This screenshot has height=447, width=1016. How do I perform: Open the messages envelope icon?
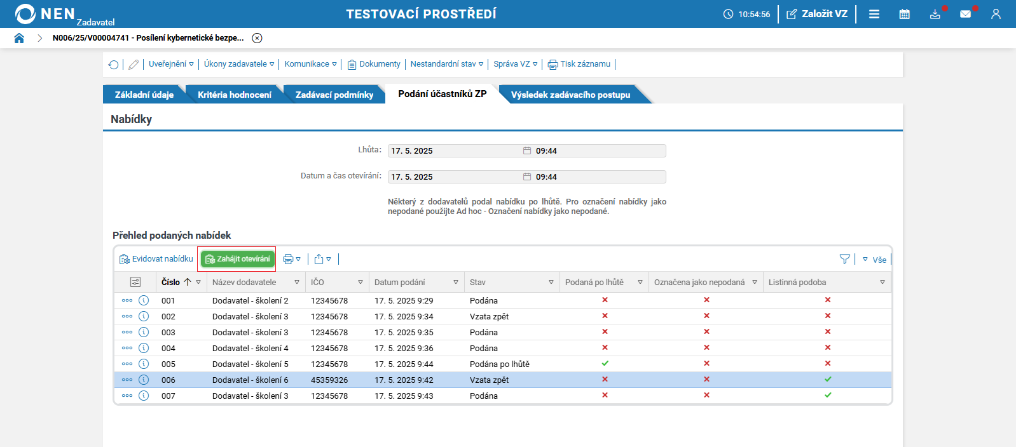coord(965,14)
